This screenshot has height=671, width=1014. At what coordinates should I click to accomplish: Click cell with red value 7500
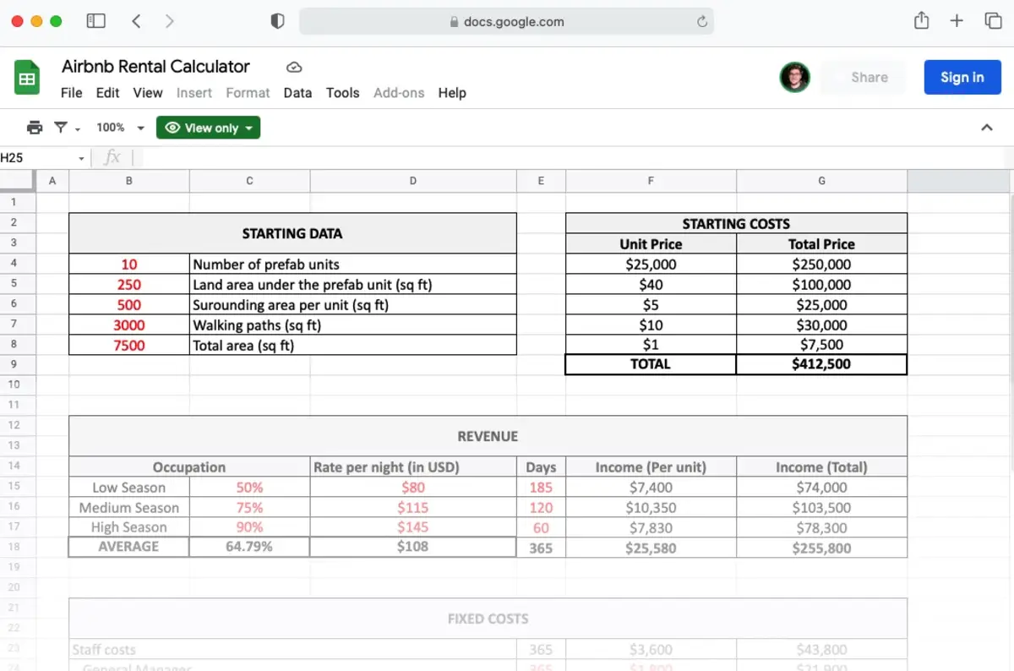click(129, 345)
